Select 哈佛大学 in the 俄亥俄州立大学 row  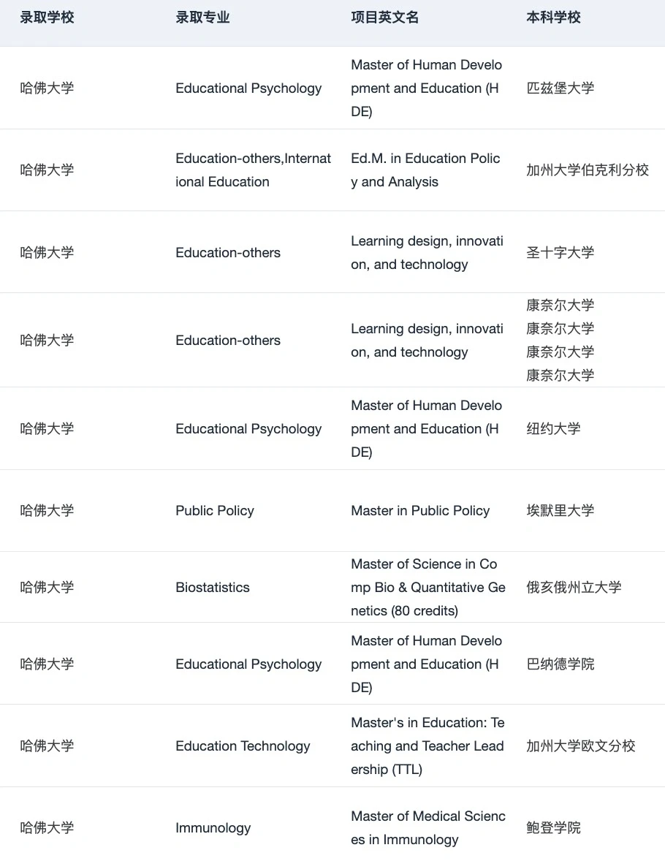(47, 588)
